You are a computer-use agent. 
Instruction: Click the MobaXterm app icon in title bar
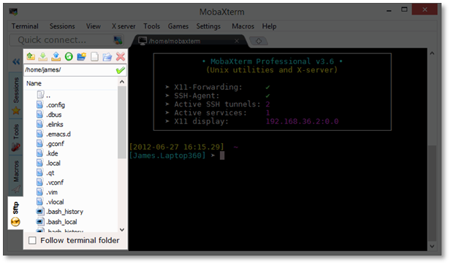pos(13,12)
